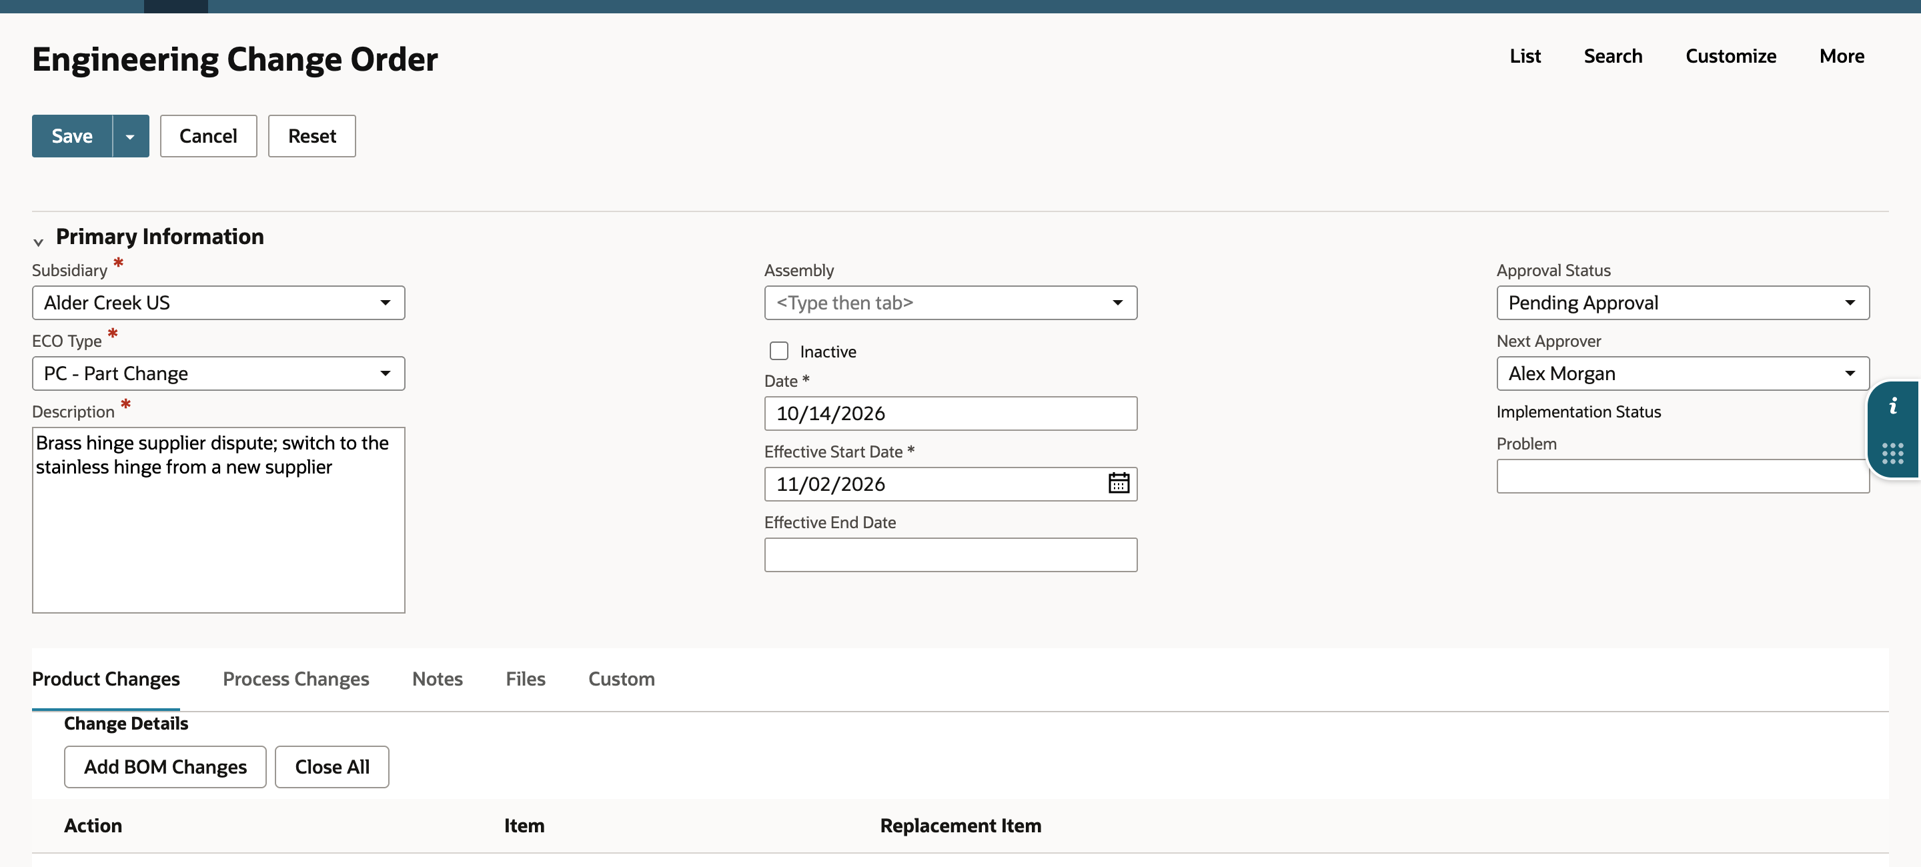Open the Subsidiary dropdown

coord(219,303)
